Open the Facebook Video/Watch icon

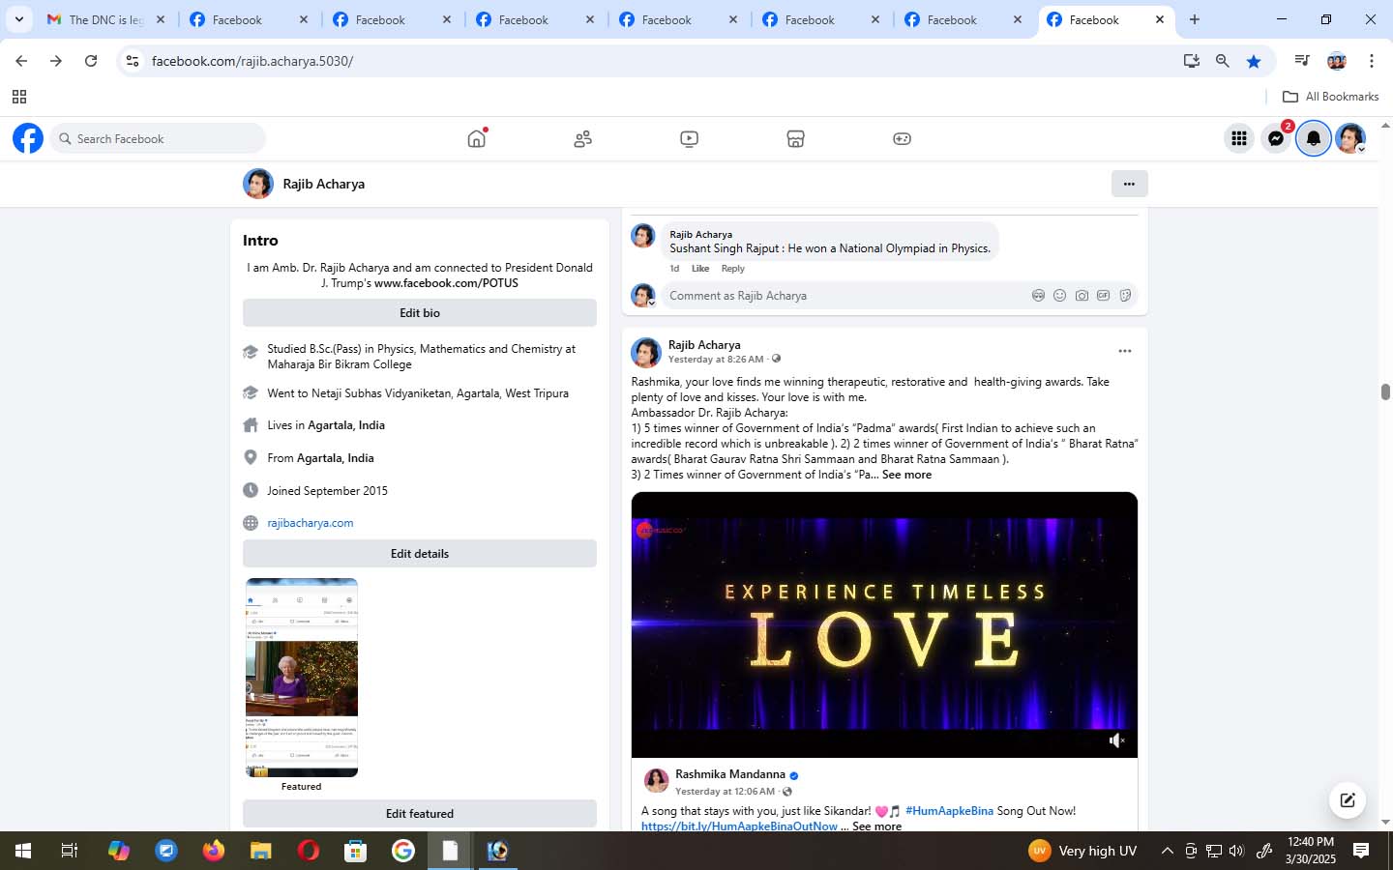pyautogui.click(x=689, y=139)
